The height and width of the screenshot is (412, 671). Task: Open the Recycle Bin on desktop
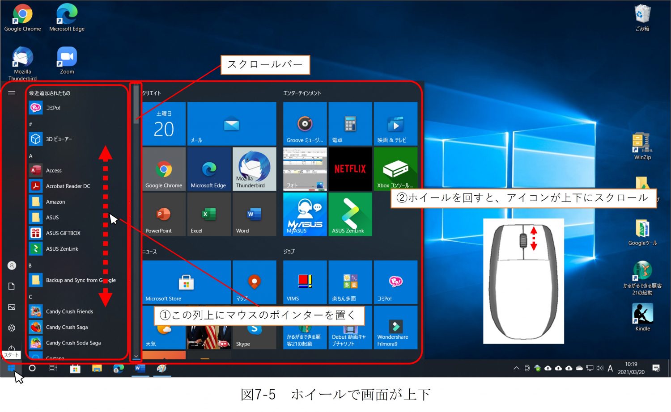pos(642,18)
